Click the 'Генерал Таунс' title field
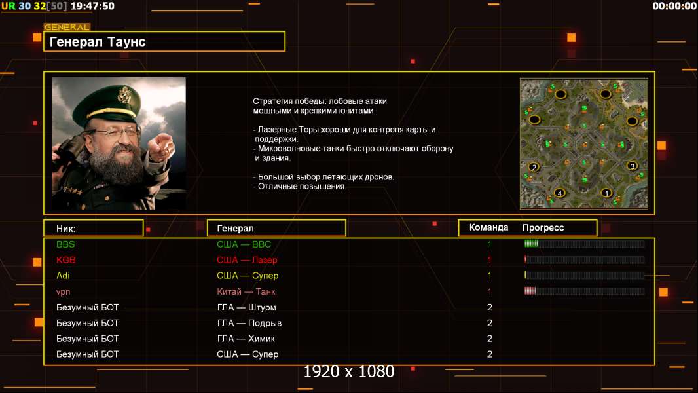Image resolution: width=698 pixels, height=393 pixels. 164,41
